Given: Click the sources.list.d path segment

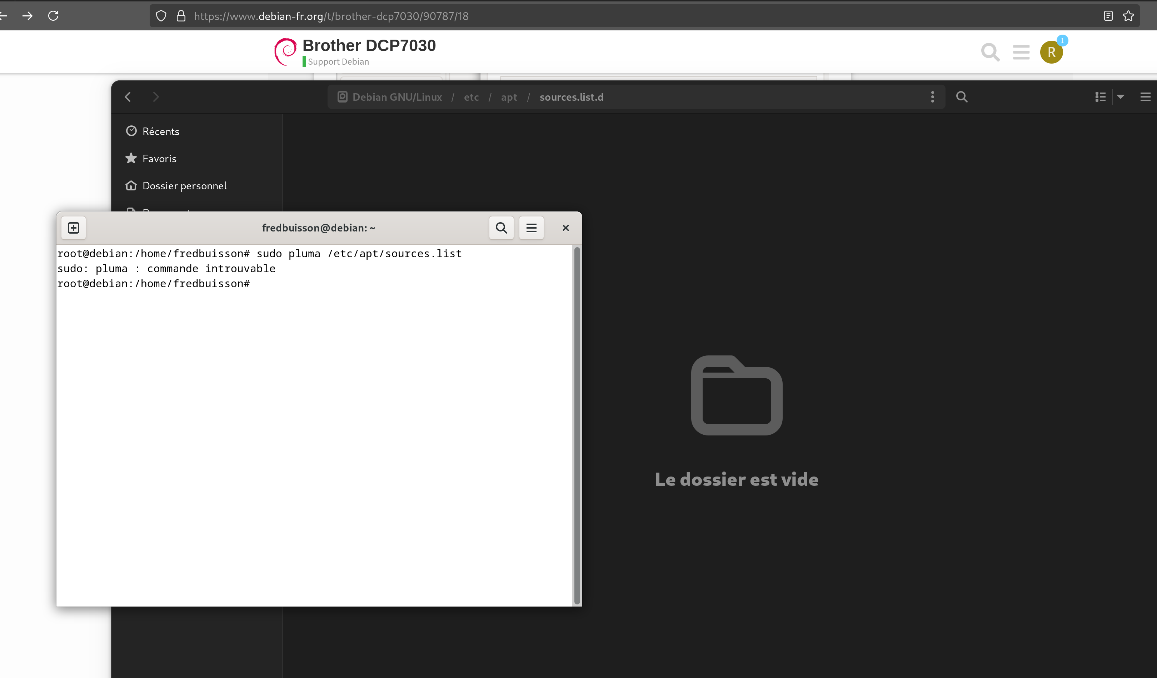Looking at the screenshot, I should click(x=571, y=97).
